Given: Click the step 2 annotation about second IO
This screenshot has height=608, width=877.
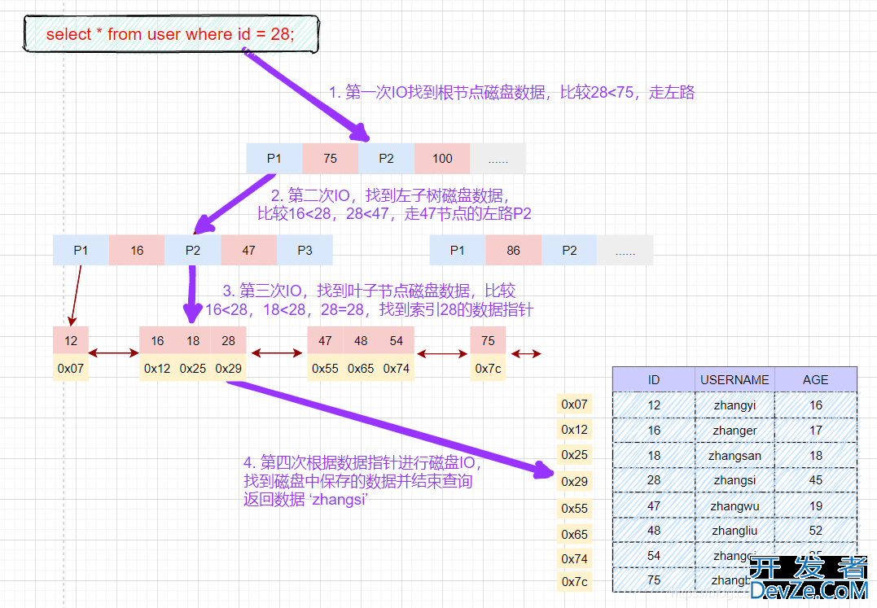Looking at the screenshot, I should point(394,204).
